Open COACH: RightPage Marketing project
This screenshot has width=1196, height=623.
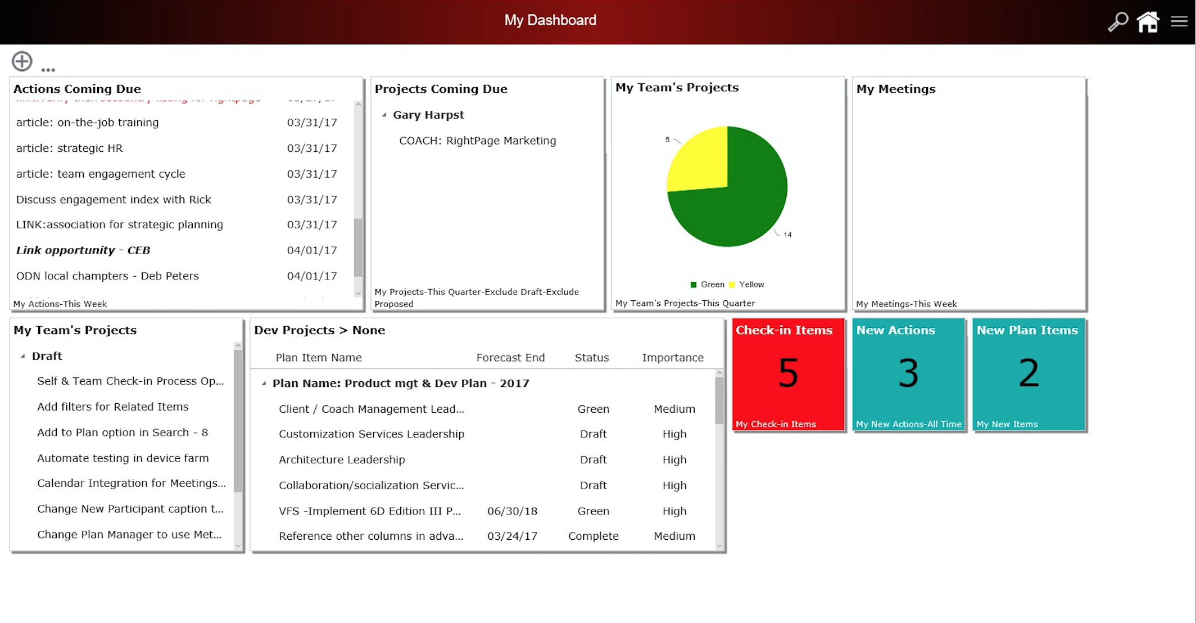477,141
